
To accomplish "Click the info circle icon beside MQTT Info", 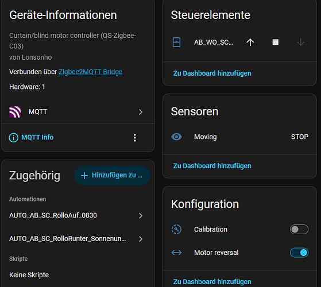I will pyautogui.click(x=14, y=137).
